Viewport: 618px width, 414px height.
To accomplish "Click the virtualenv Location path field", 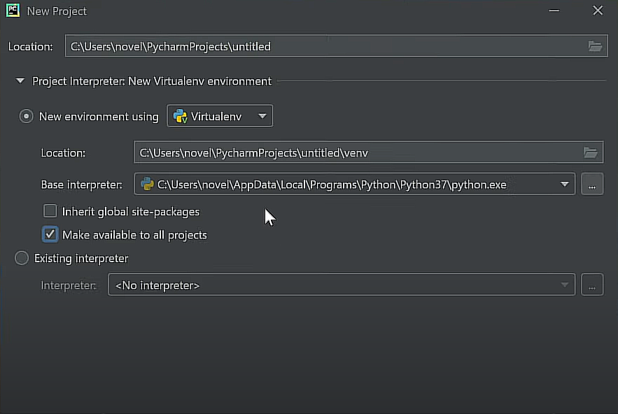I will [357, 152].
